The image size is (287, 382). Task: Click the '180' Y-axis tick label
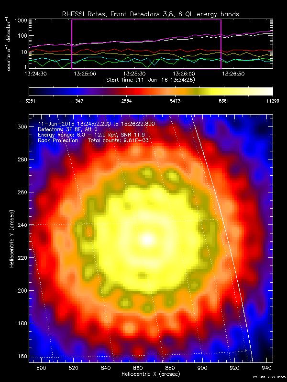tap(22, 324)
